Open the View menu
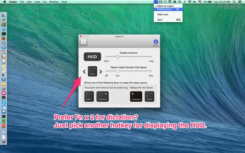The image size is (245, 153). point(37,2)
